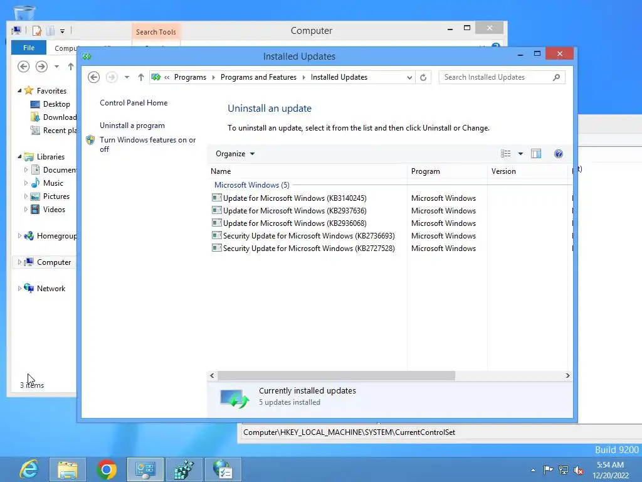Open recent locations dropdown in Computer window
Screen dimensions: 642x482
(x=56, y=67)
